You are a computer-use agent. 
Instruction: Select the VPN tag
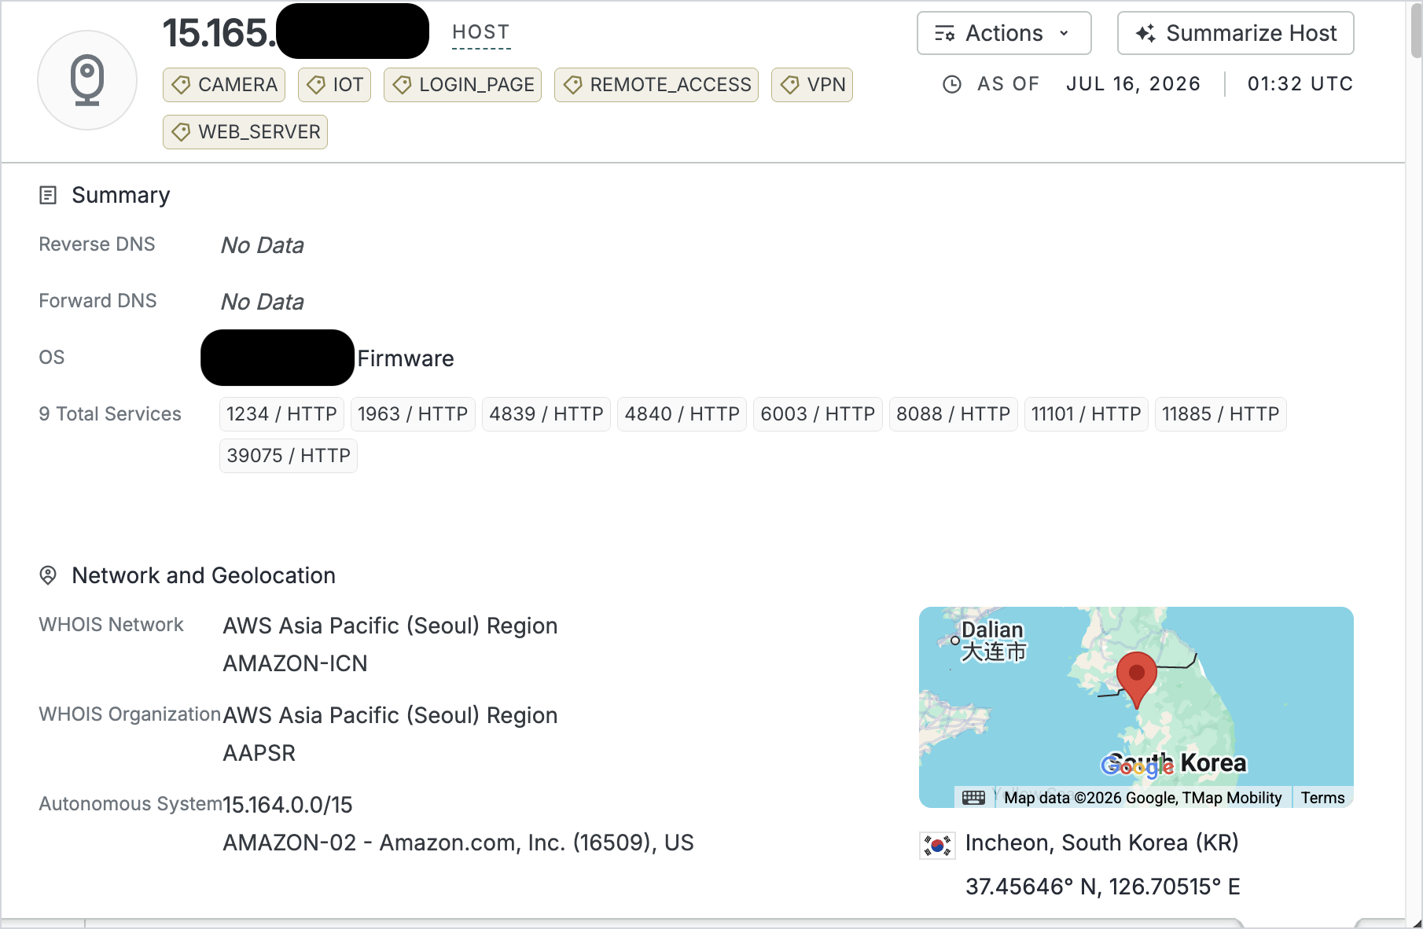pos(812,85)
